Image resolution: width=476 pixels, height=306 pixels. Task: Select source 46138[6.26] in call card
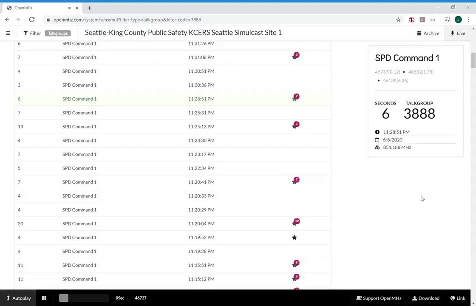pos(396,80)
